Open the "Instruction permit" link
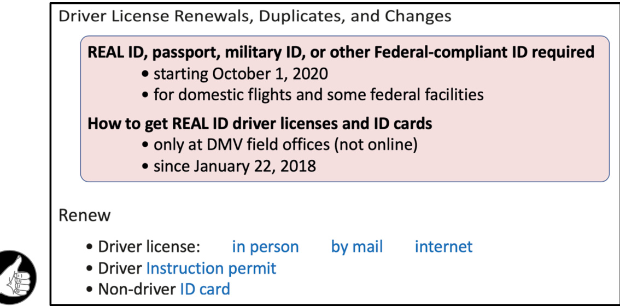The width and height of the screenshot is (620, 306). [211, 268]
